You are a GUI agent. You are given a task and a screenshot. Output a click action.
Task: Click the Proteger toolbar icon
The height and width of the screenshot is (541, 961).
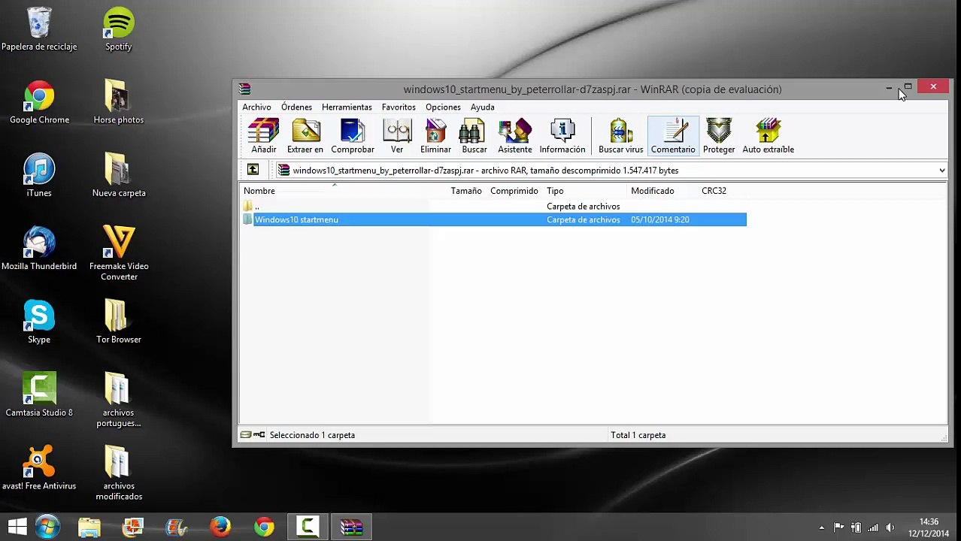click(719, 136)
